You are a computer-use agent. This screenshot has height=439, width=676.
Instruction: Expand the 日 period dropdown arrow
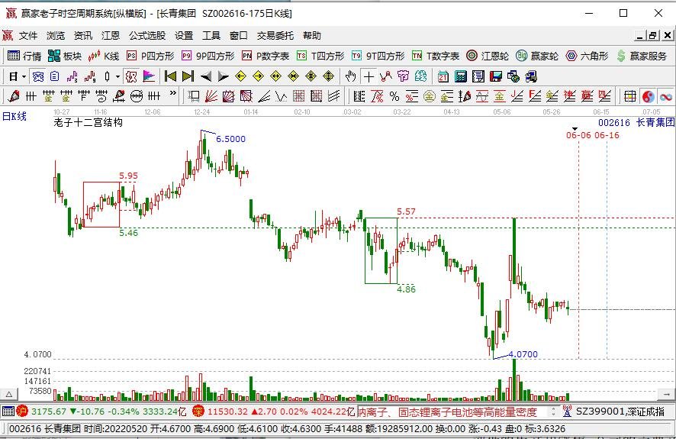[24, 77]
